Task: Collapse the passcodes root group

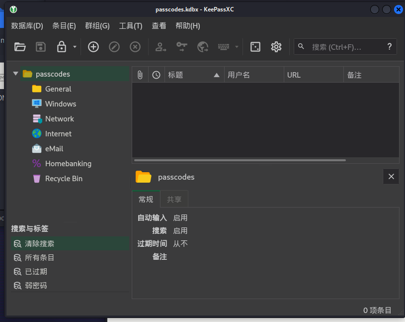Action: click(x=15, y=74)
